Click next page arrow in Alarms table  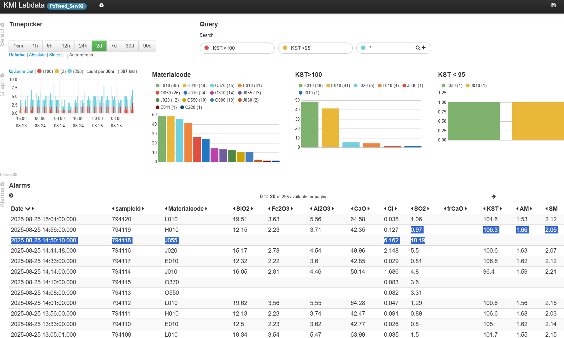tap(493, 197)
